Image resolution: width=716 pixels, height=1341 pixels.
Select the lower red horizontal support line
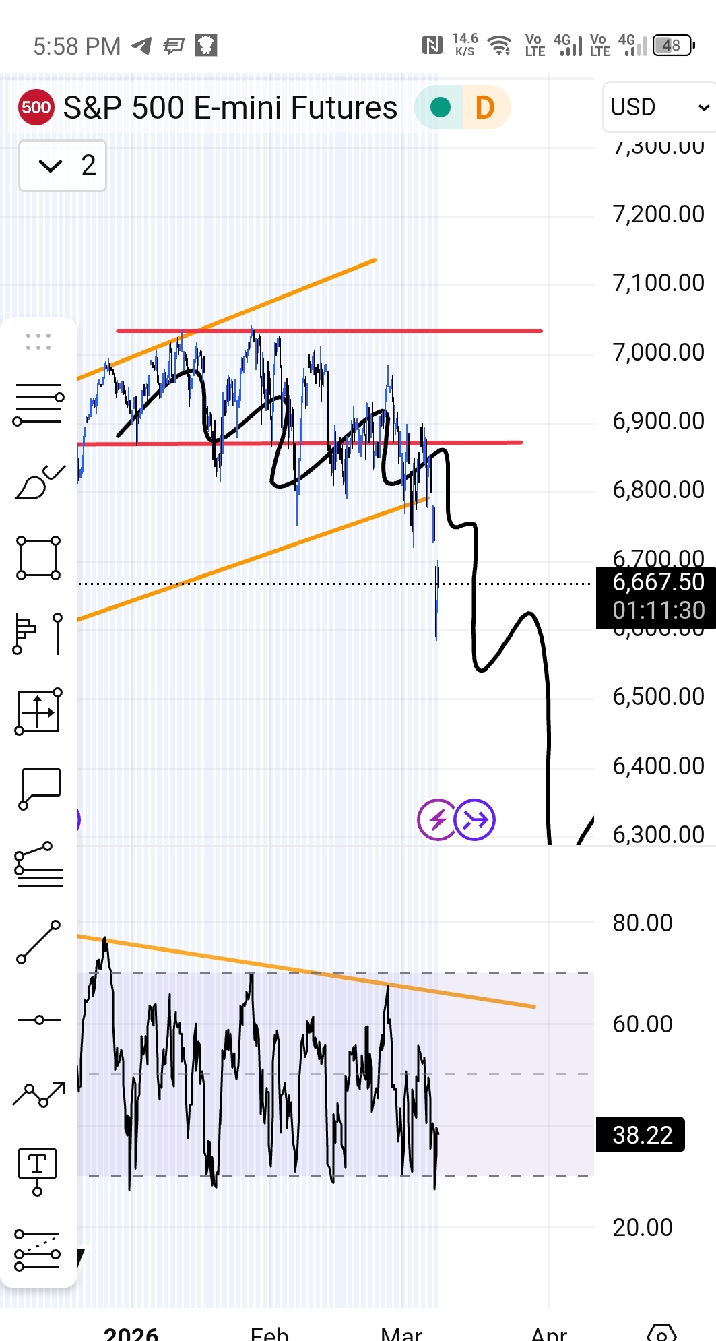300,443
